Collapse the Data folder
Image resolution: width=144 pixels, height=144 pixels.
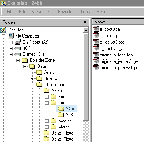(x=25, y=66)
